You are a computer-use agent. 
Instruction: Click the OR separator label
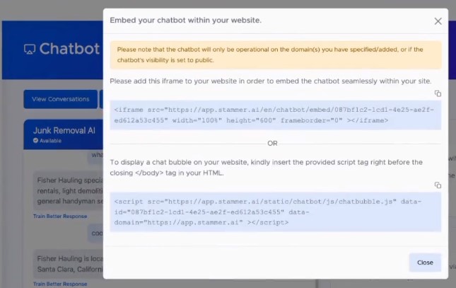pyautogui.click(x=272, y=143)
